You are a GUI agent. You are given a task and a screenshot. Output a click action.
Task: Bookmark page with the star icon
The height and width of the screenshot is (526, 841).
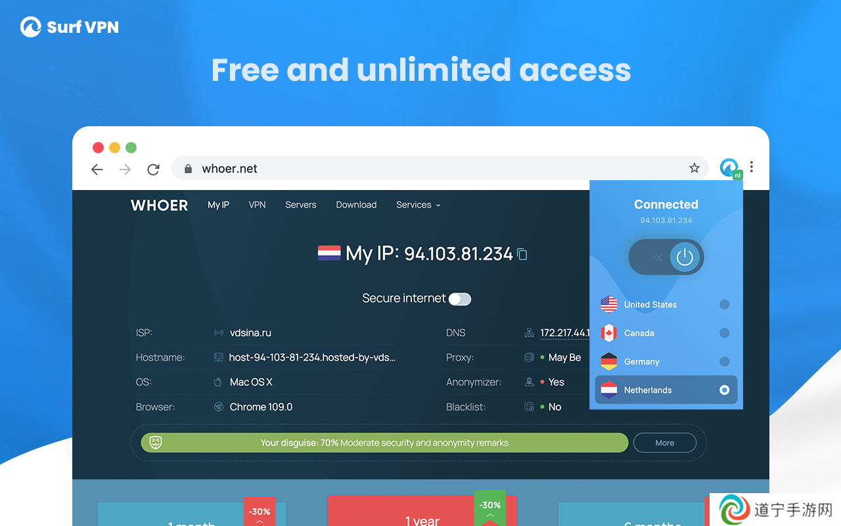click(694, 168)
